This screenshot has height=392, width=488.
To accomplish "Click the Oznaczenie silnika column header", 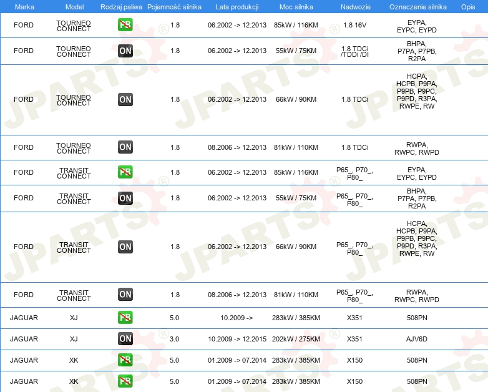I will 417,7.
